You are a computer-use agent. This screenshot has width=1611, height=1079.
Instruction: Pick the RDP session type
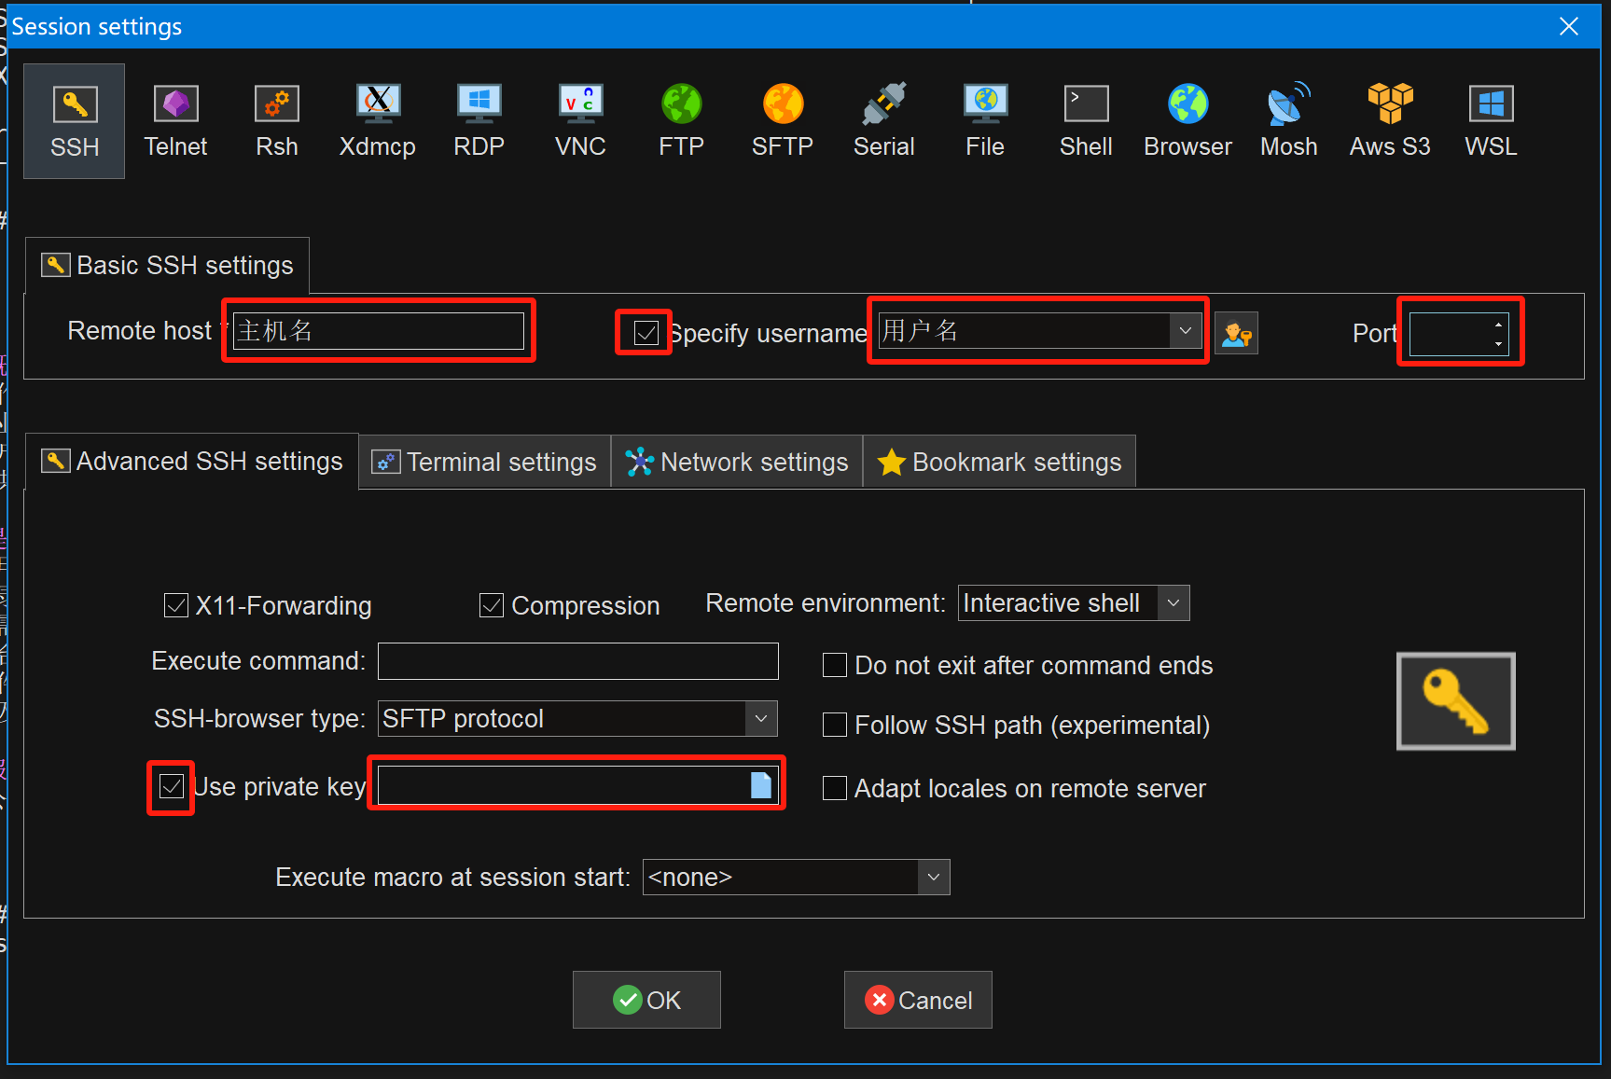point(479,120)
